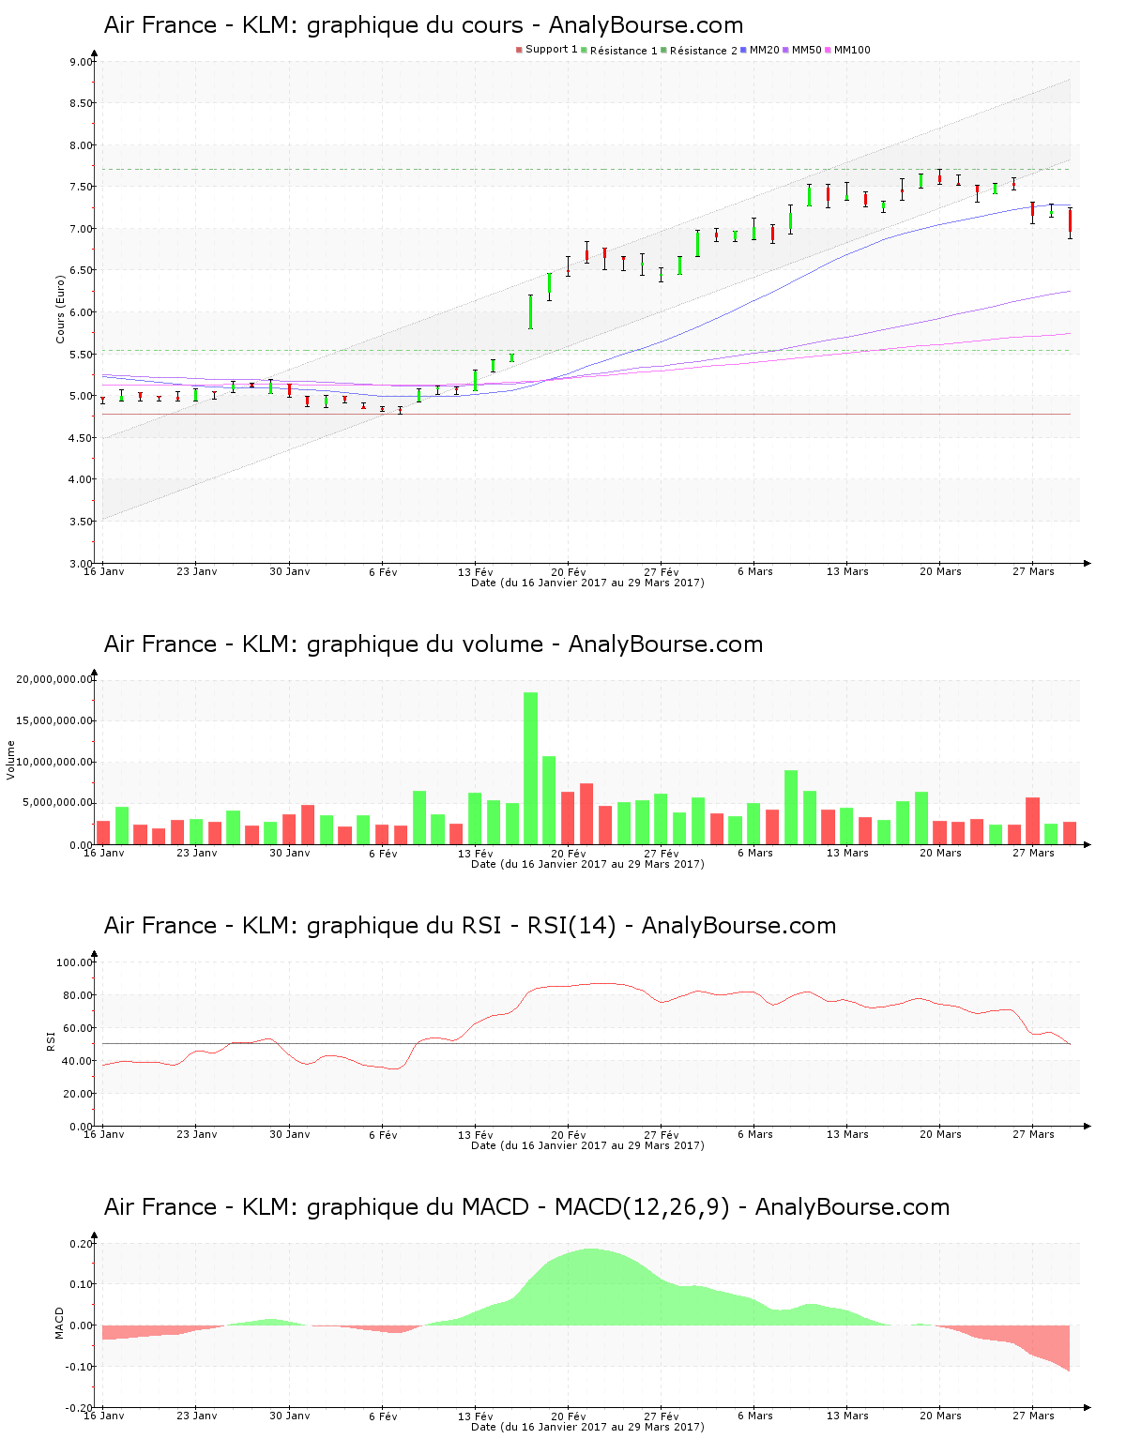Select the 'Résistance 1' legend label
This screenshot has height=1454, width=1126.
click(x=624, y=51)
